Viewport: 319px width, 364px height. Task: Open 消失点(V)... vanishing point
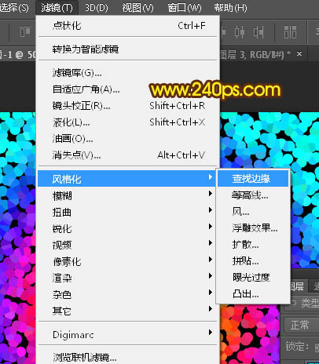[128, 155]
